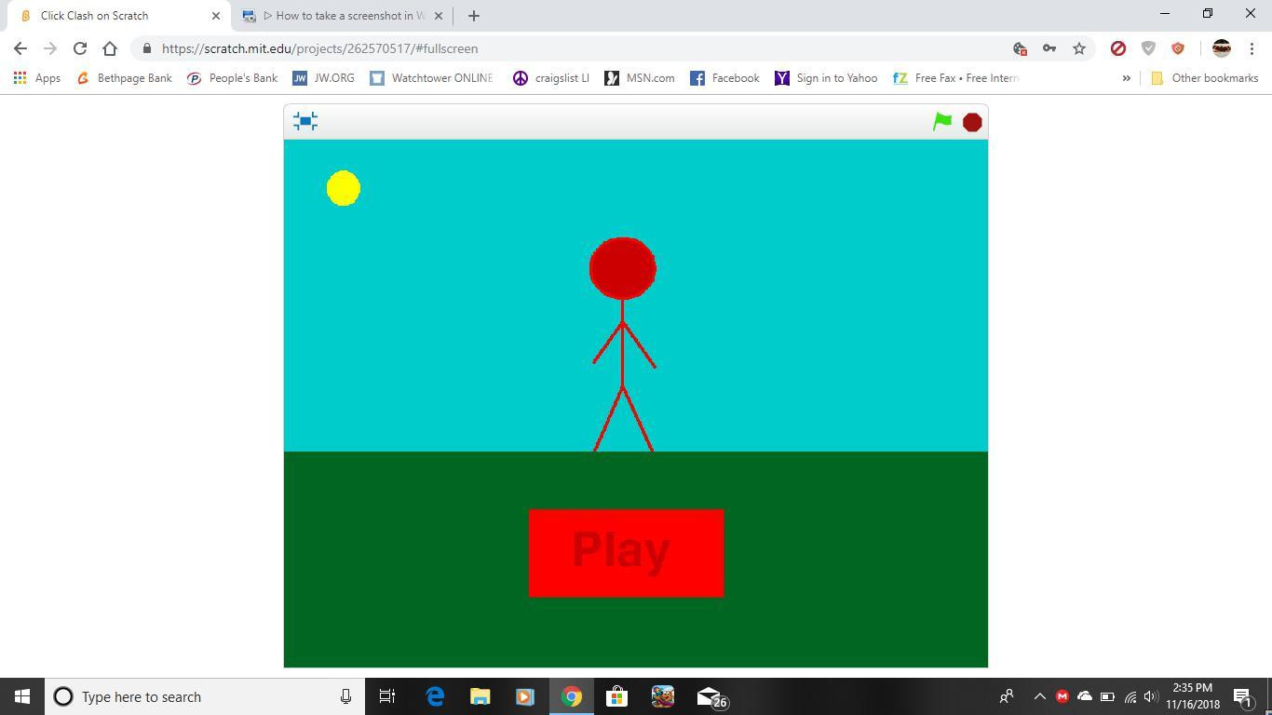Close the How to take a screenshot tab
This screenshot has height=715, width=1272.
click(x=439, y=16)
